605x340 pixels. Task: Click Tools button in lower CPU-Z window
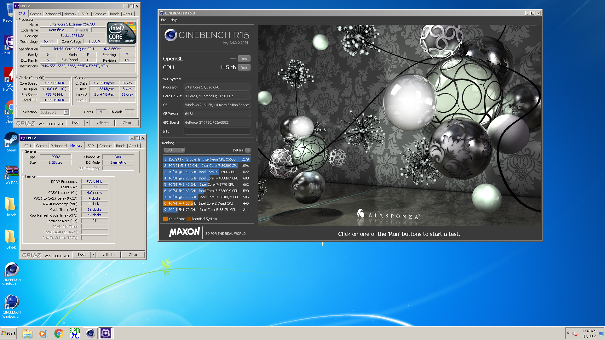(82, 255)
